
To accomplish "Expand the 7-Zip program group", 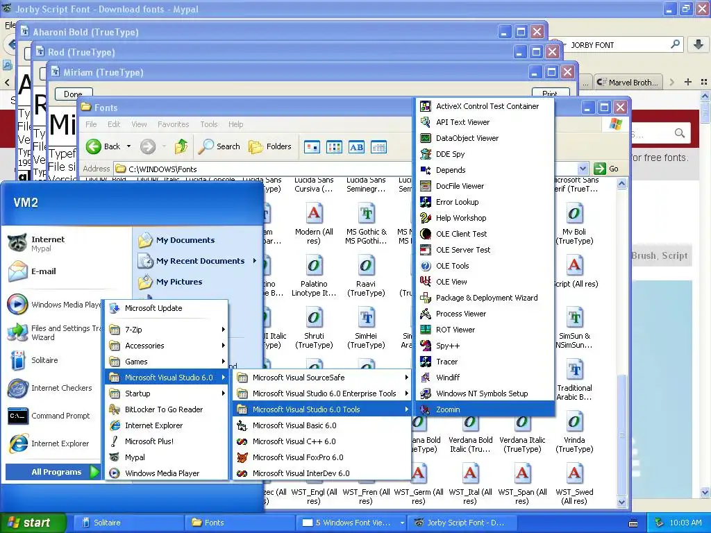I will [x=167, y=330].
